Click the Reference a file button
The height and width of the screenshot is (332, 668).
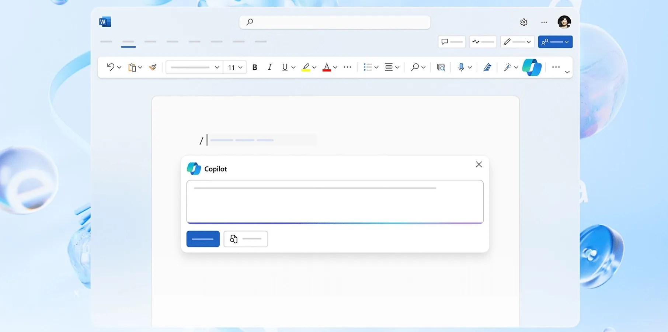click(246, 239)
